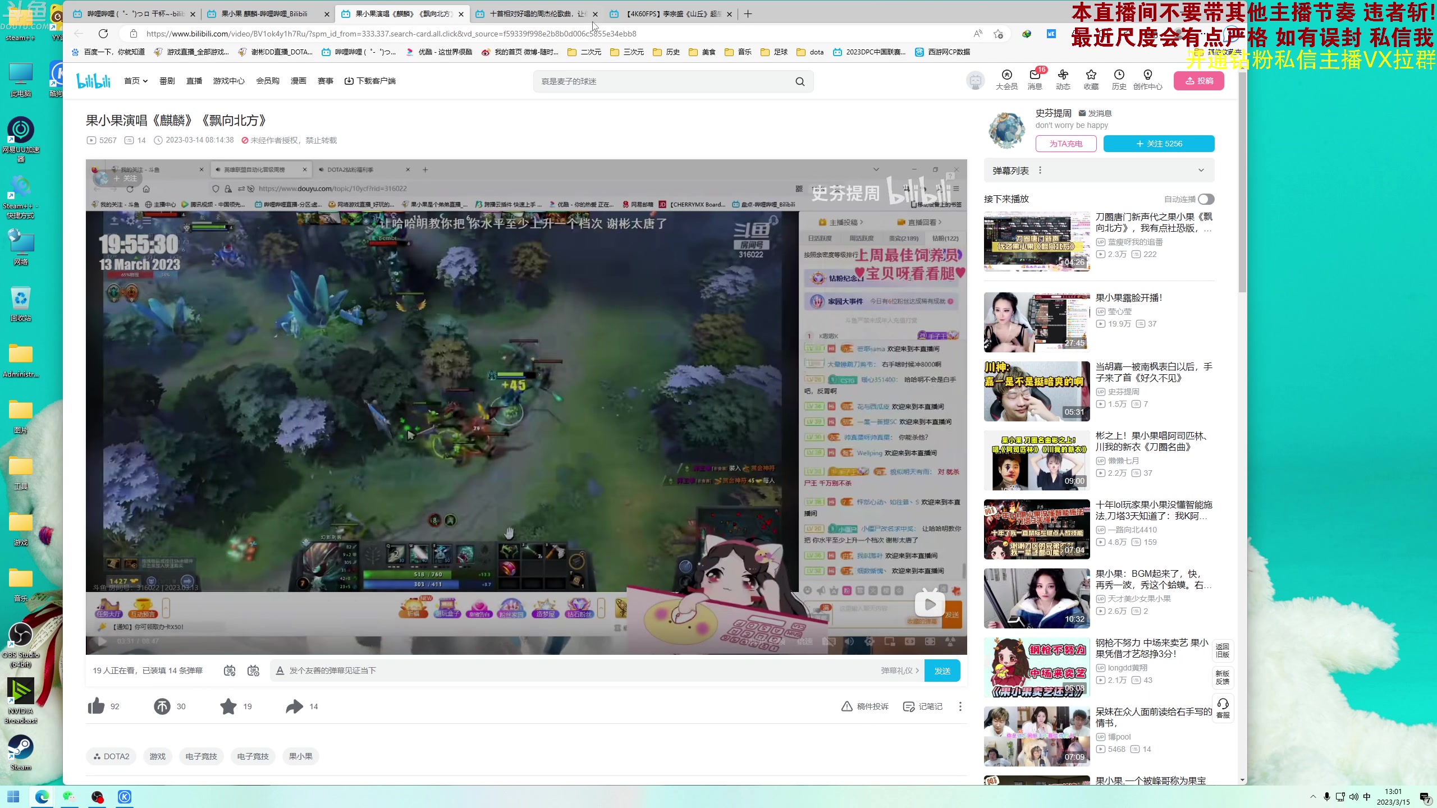Switch to the 4K60FPS 李宗盛 tab
The image size is (1437, 808).
[670, 14]
